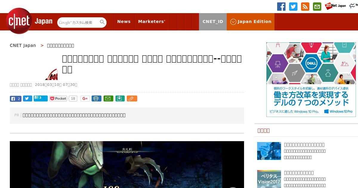Play the game video screenshot
This screenshot has height=188, width=358.
pyautogui.click(x=127, y=164)
